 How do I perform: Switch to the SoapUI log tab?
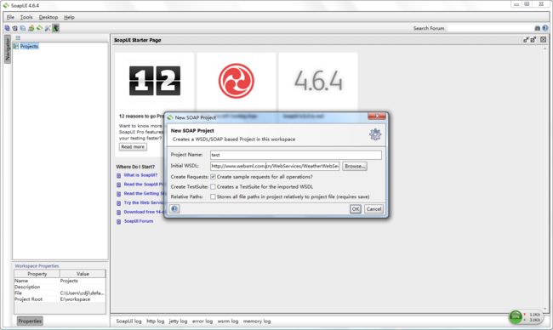pyautogui.click(x=128, y=321)
